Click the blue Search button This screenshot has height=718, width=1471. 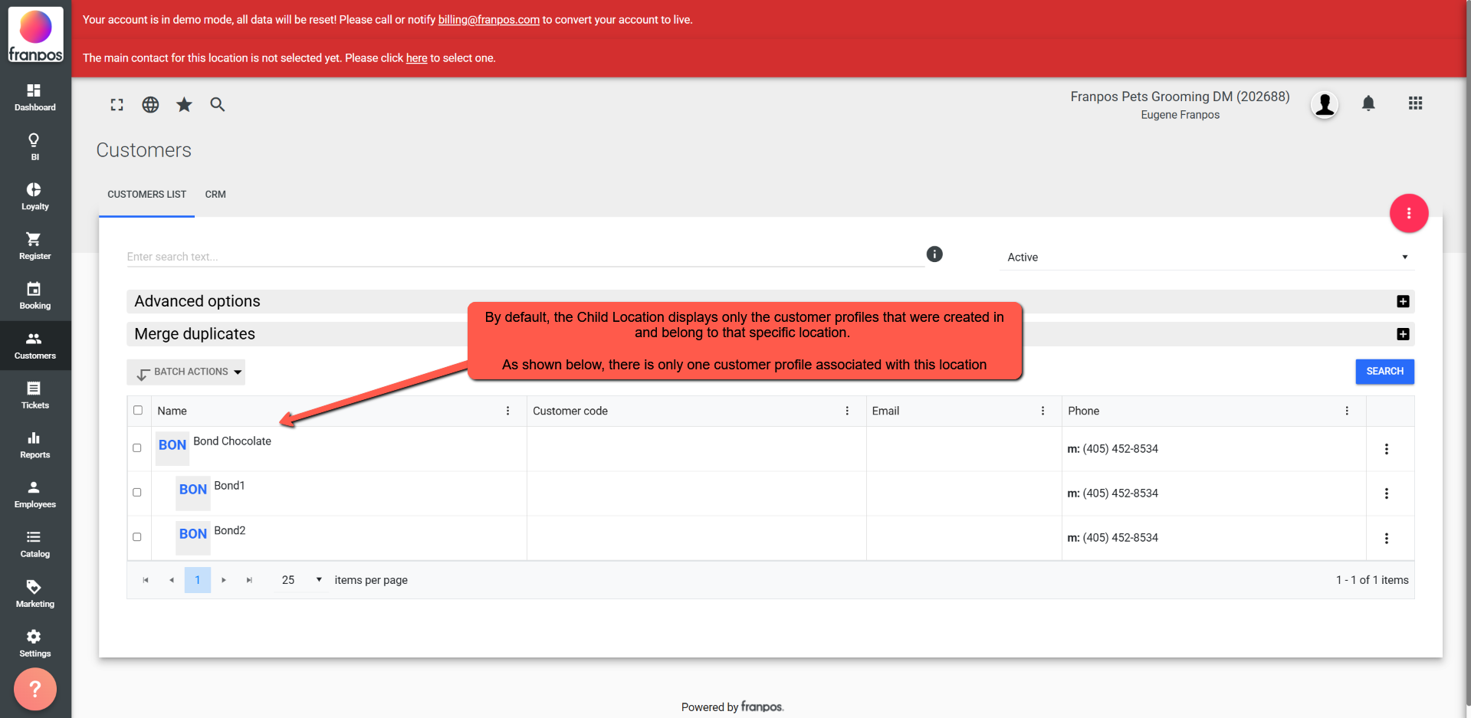[x=1384, y=372]
